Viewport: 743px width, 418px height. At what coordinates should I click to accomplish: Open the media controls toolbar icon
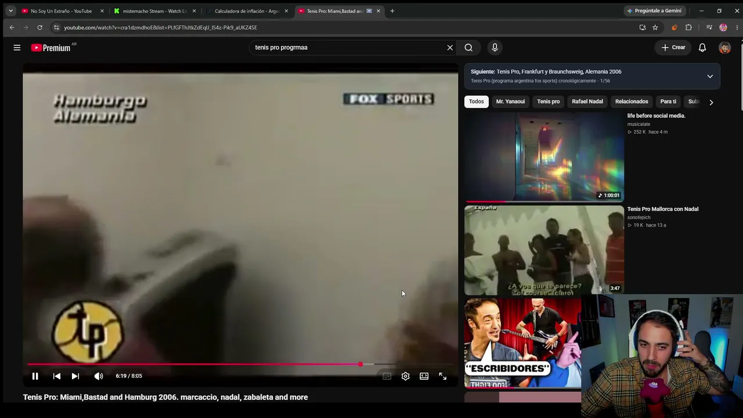[709, 27]
